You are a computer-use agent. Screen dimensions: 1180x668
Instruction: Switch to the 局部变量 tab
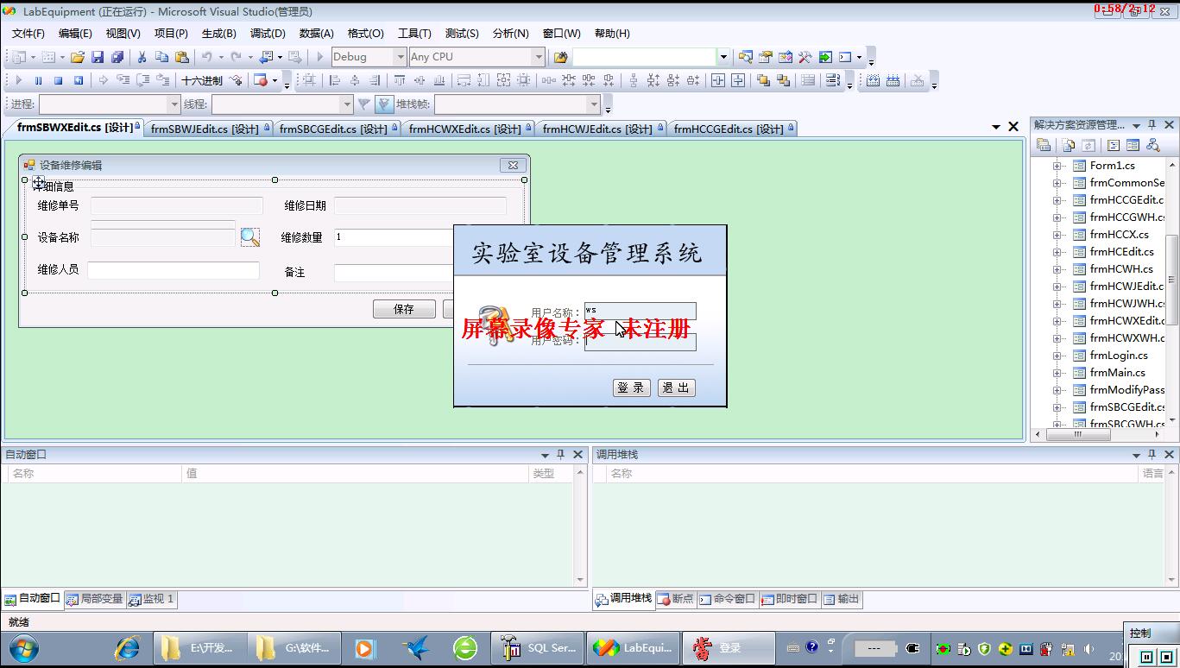coord(95,598)
